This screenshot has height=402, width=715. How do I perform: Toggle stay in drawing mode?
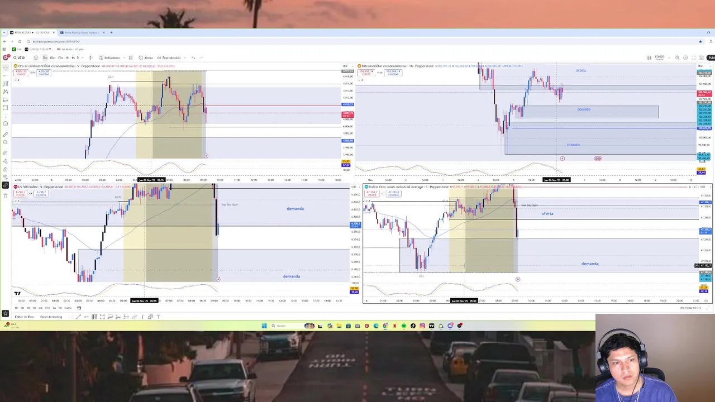coord(6,161)
